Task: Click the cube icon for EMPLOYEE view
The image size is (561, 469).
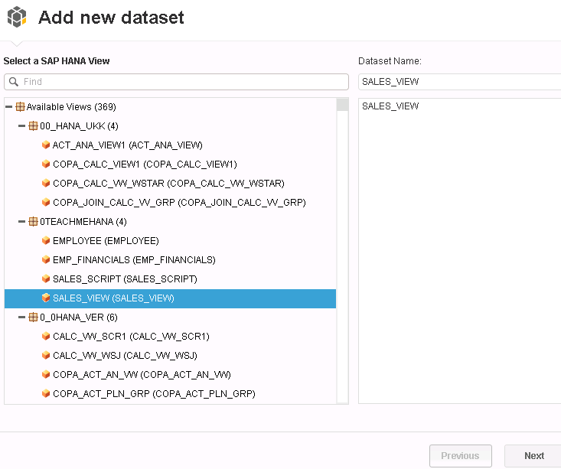Action: pos(46,240)
